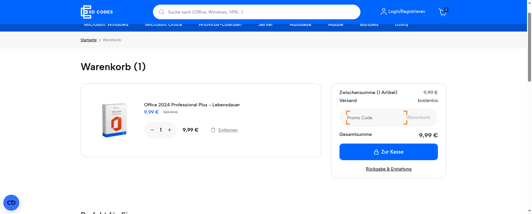
Task: Click the page's vertical scrollbar thumb
Action: point(529,47)
